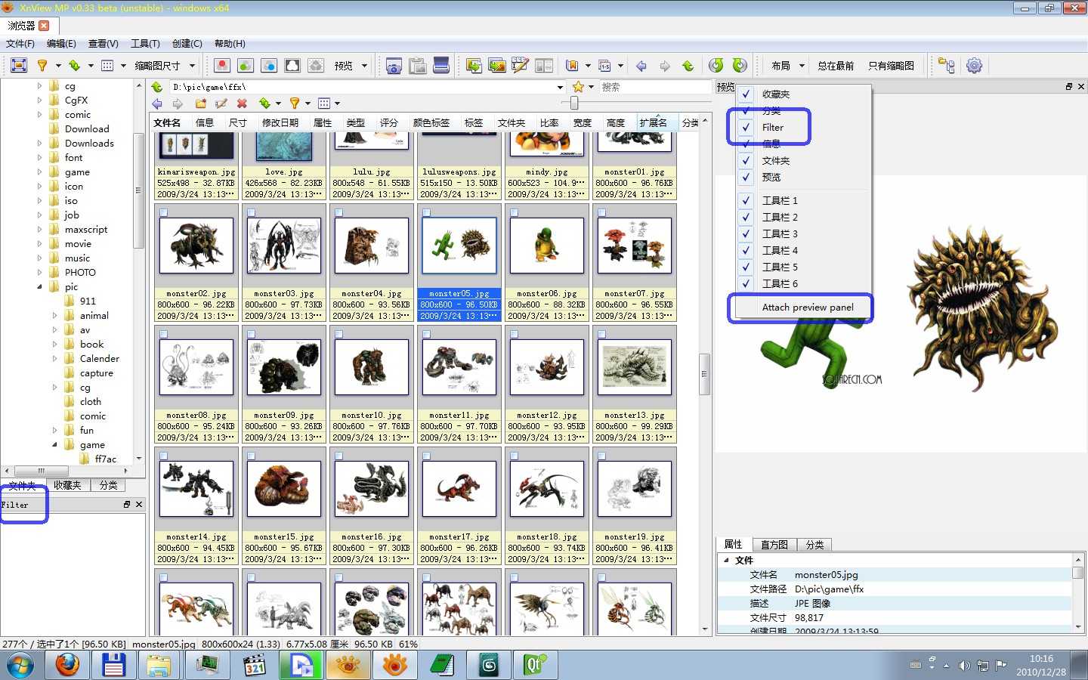Switch to the 收藏夹 tab under the folder tree
This screenshot has width=1088, height=680.
point(67,486)
